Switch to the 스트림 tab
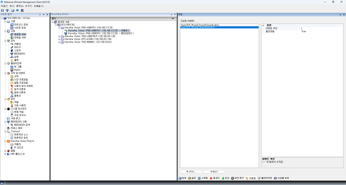This screenshot has width=346, height=185. [x=203, y=178]
